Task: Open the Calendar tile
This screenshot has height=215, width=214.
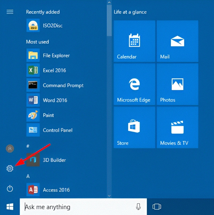Action: 135,41
